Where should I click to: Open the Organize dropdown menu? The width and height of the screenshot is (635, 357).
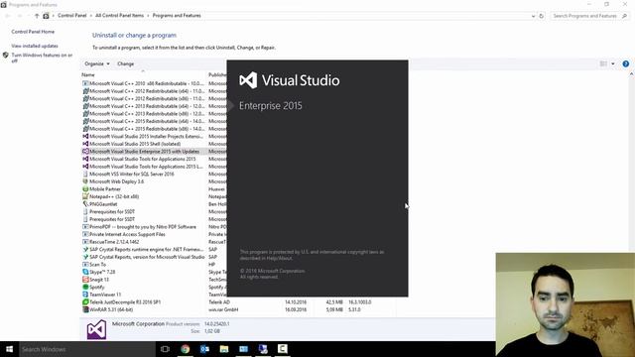(97, 63)
